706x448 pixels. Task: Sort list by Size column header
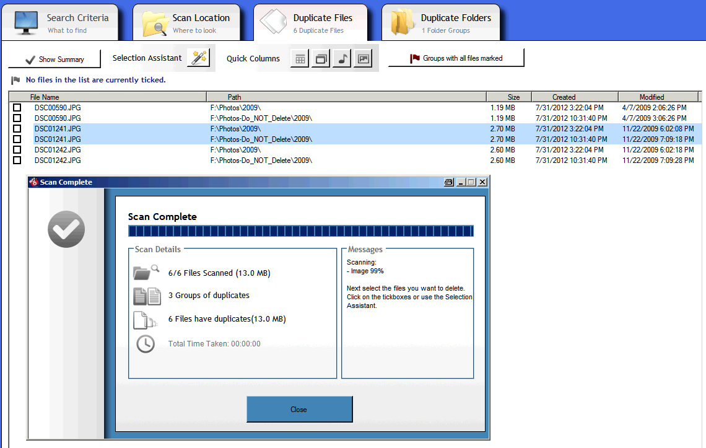coord(513,97)
